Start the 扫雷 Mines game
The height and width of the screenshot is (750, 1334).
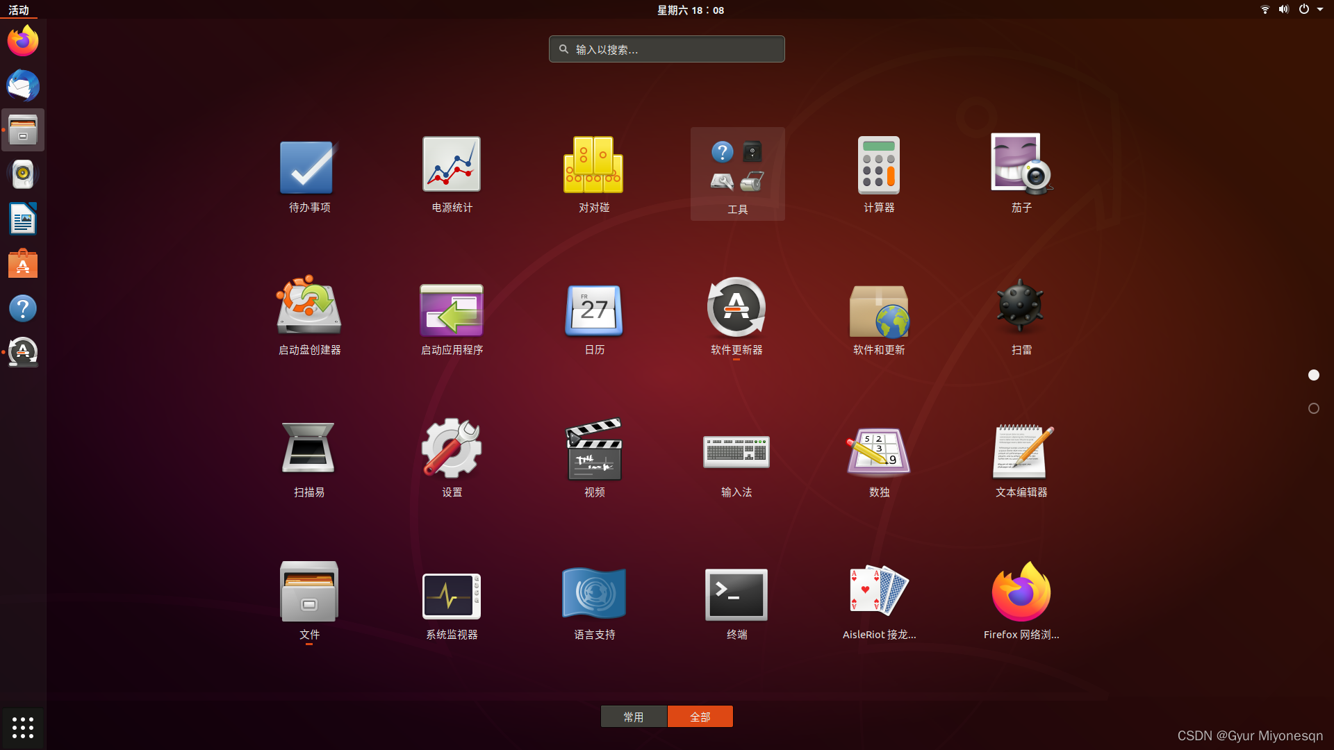[x=1021, y=316]
